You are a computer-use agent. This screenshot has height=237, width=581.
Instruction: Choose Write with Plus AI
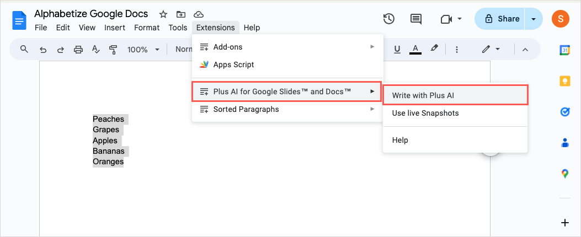coord(455,95)
